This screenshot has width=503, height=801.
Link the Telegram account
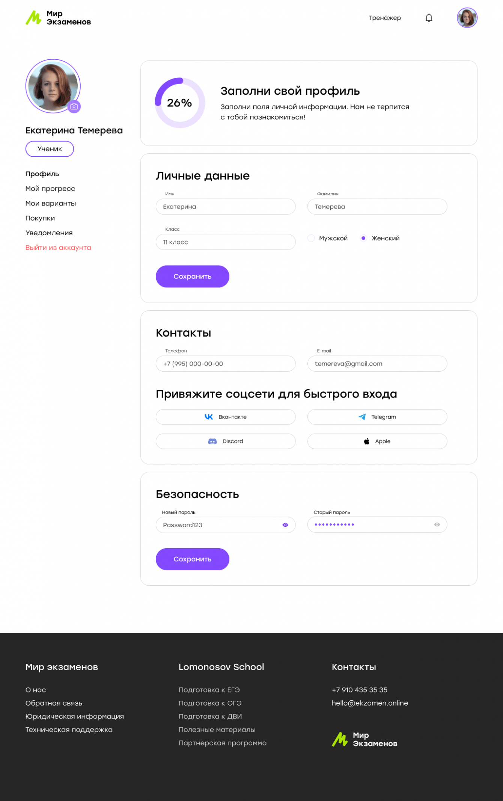click(377, 417)
